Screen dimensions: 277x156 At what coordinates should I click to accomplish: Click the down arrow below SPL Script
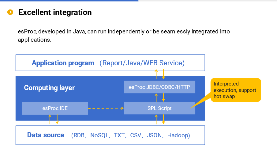click(x=163, y=120)
